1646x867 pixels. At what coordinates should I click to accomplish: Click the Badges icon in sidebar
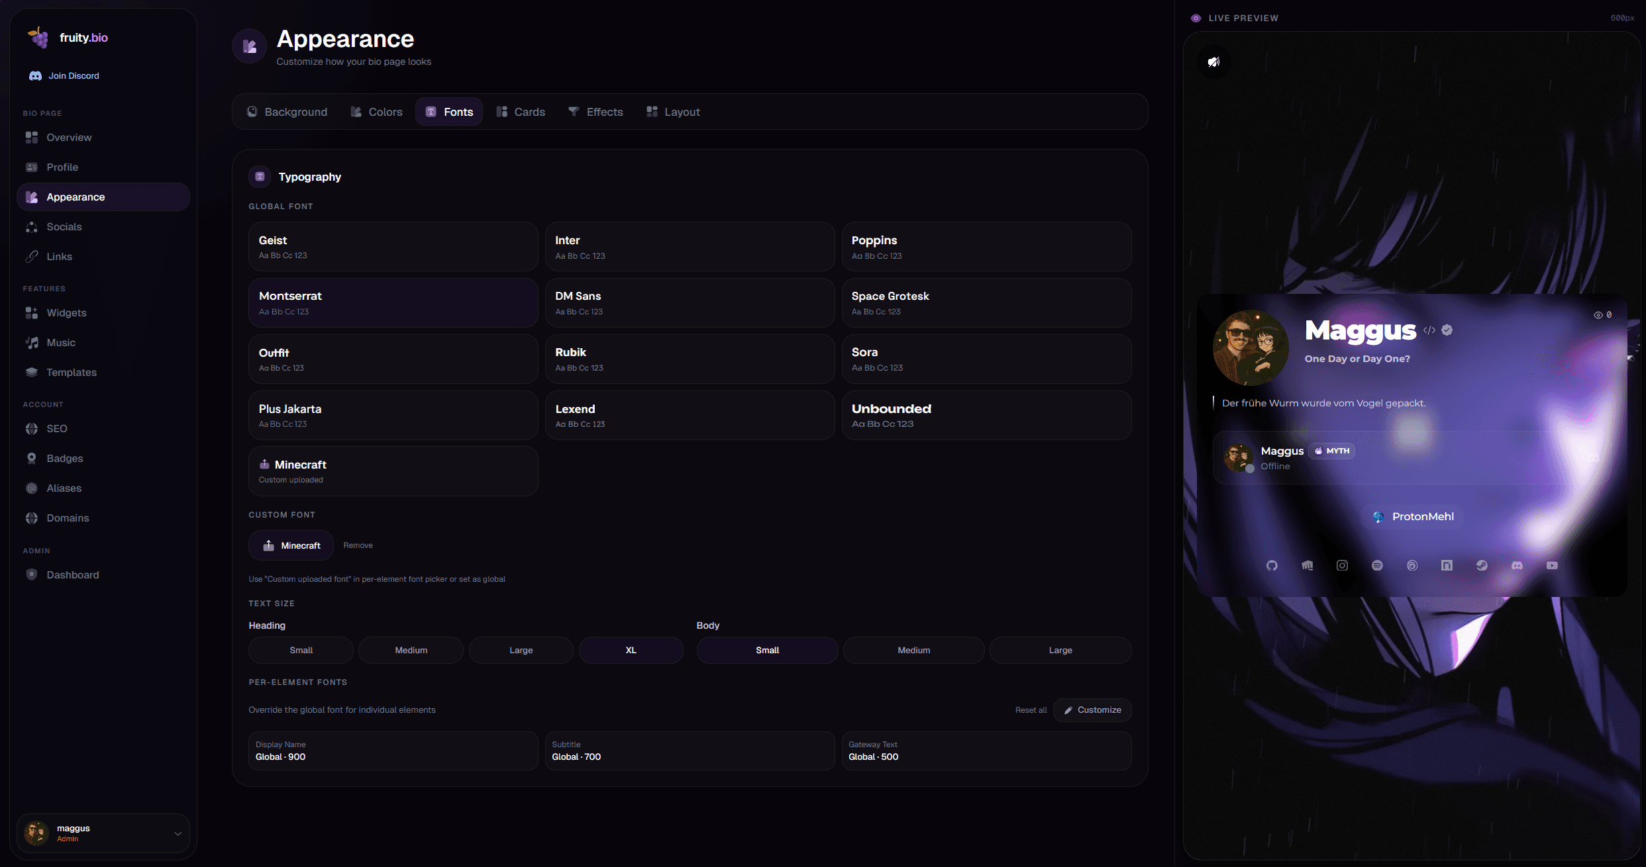31,458
